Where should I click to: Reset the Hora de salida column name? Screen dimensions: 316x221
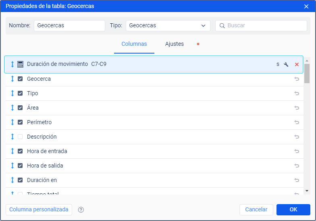(x=297, y=166)
